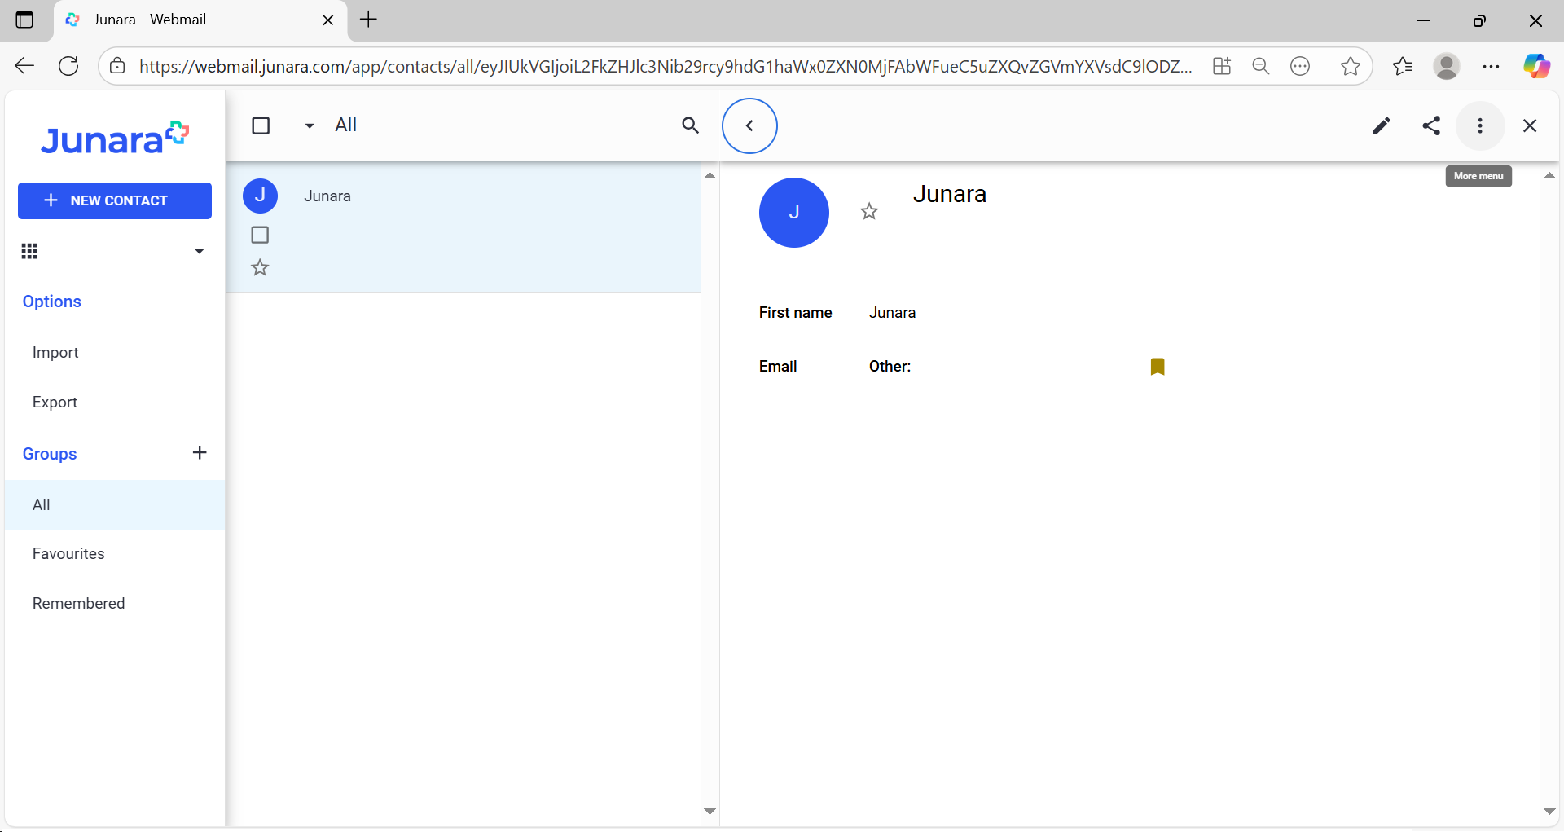Click details panel scroll down arrow
This screenshot has height=832, width=1564.
pyautogui.click(x=1549, y=811)
